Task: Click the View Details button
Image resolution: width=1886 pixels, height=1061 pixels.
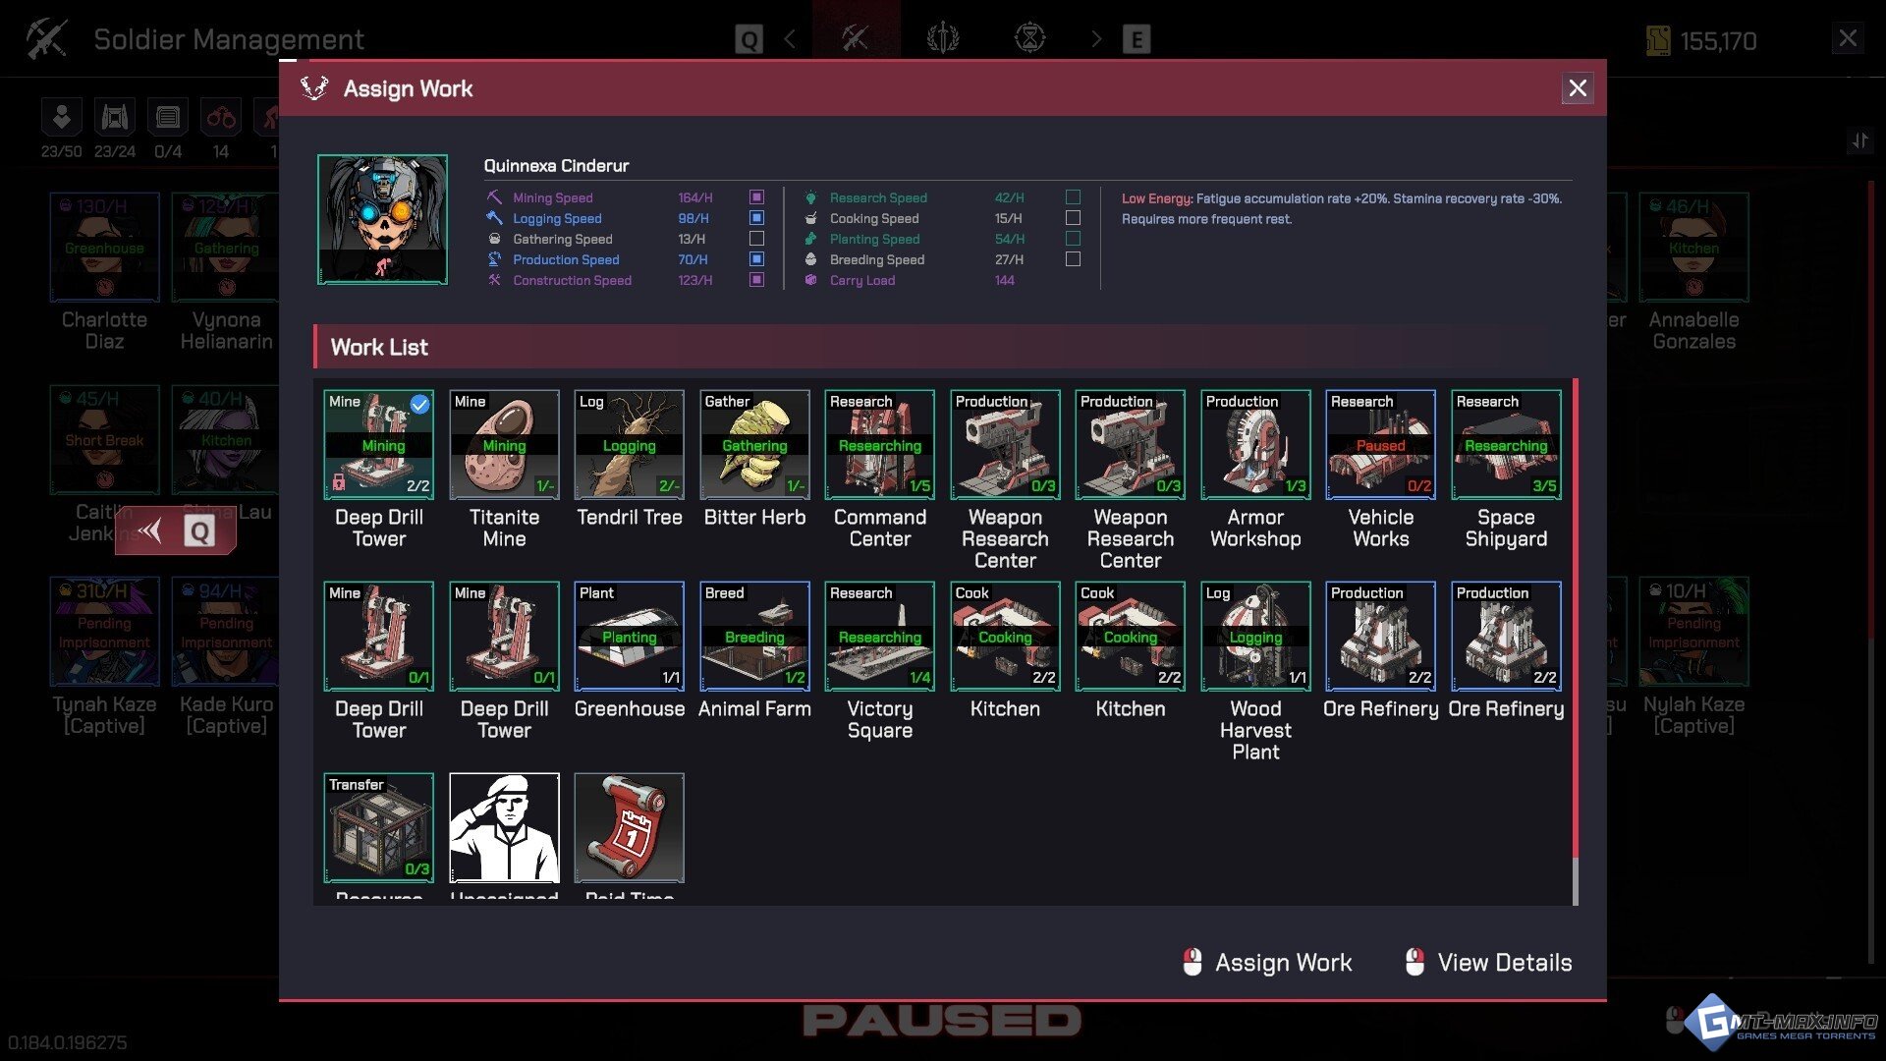Action: pos(1488,963)
